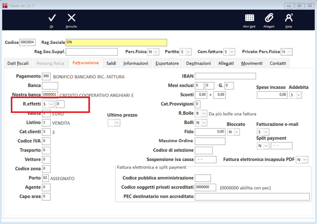
Task: Open the Com.fatture dropdown
Action: tap(232, 52)
